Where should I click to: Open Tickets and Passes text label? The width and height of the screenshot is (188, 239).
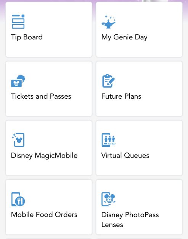pos(41,96)
